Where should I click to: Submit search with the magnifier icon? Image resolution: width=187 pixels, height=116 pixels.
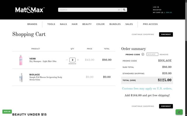pyautogui.click(x=124, y=10)
